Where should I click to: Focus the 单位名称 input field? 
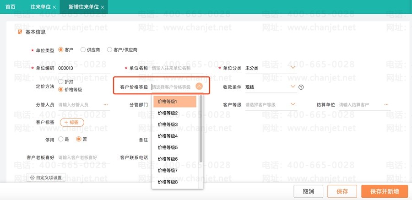coord(177,68)
